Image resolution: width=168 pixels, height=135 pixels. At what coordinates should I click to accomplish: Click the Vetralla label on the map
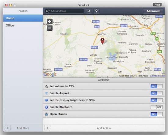93,55
